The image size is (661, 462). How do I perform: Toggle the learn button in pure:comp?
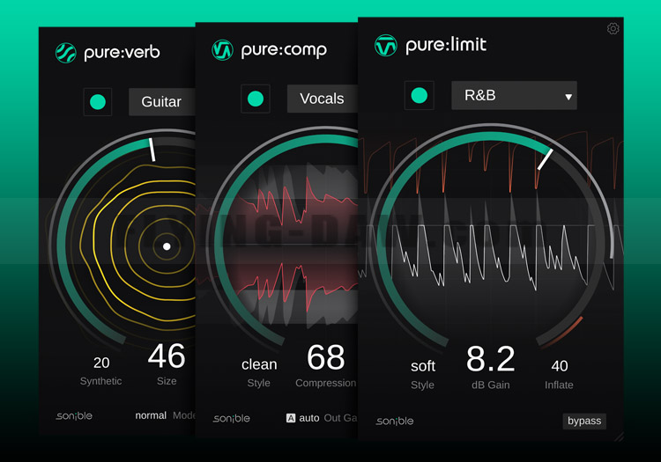[x=256, y=99]
